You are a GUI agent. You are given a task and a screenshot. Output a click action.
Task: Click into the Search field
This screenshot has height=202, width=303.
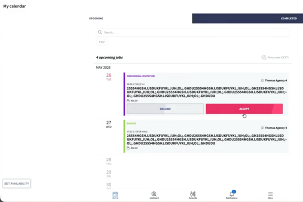pos(193,32)
